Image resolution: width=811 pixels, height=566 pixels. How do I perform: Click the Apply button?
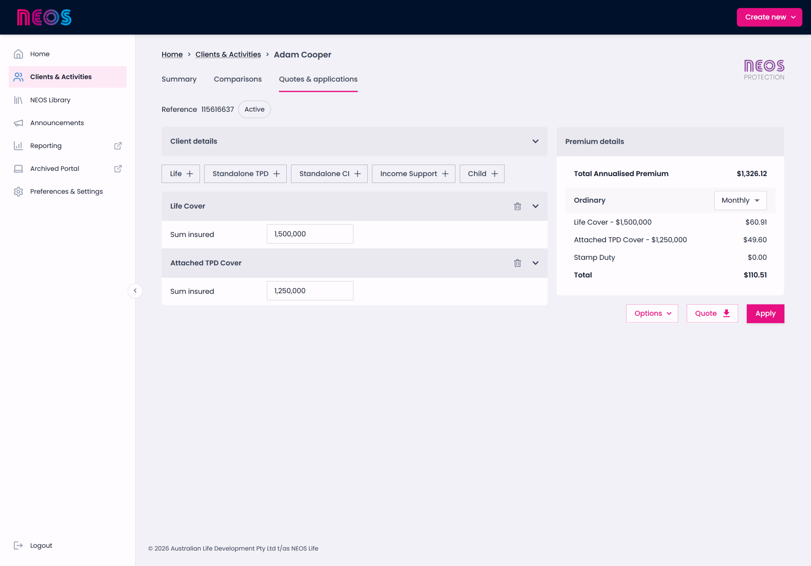tap(765, 314)
